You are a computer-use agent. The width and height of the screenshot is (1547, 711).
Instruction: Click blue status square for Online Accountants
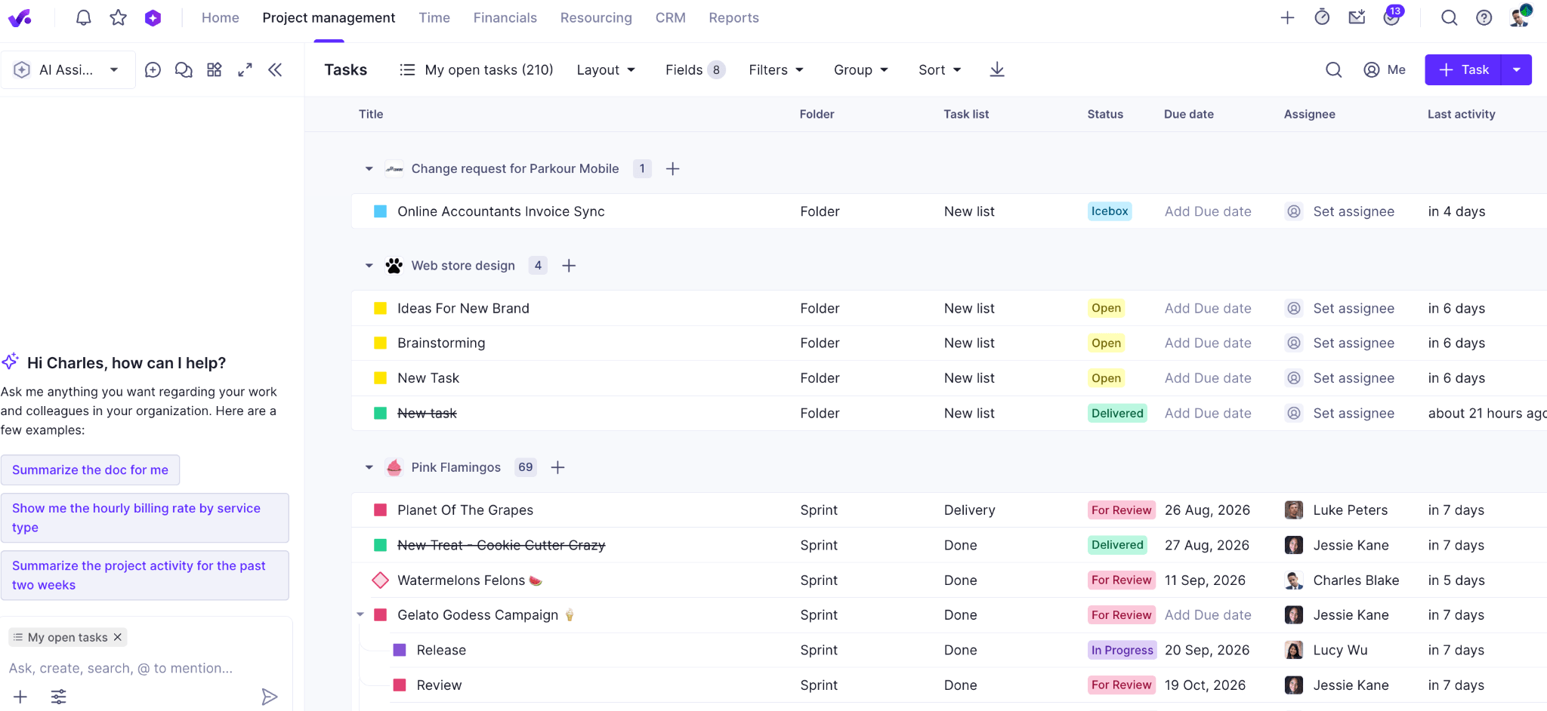coord(381,211)
